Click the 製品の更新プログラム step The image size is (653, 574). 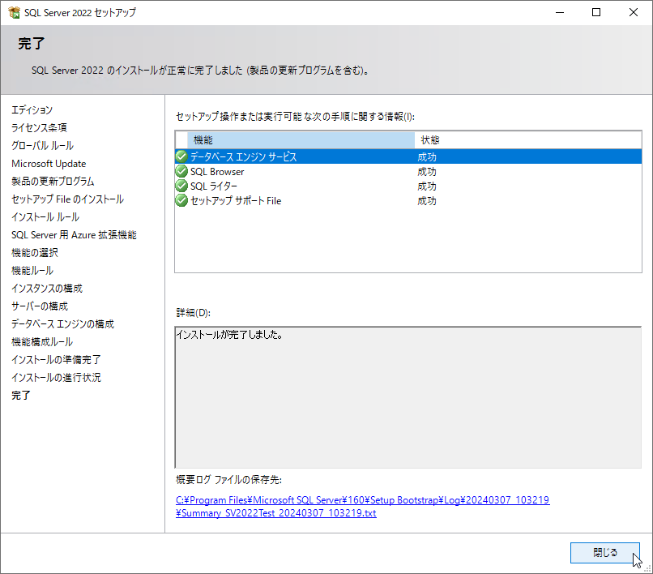coord(53,182)
